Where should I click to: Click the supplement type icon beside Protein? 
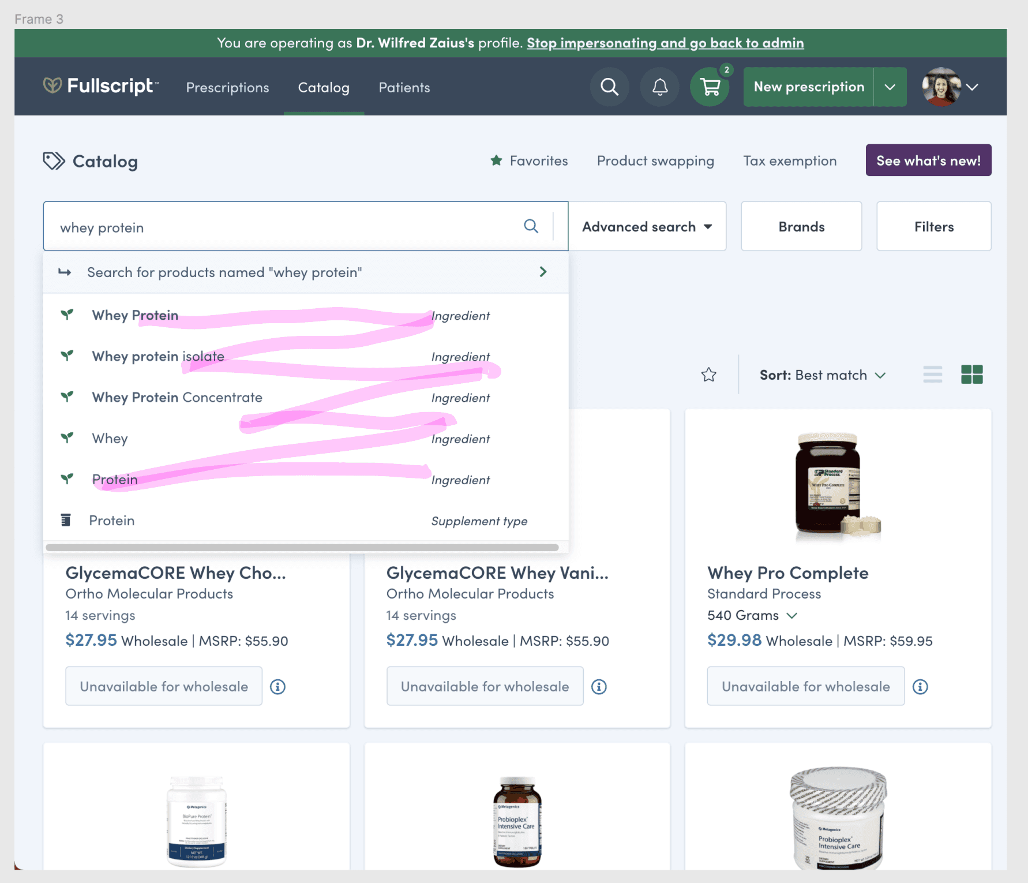point(66,520)
